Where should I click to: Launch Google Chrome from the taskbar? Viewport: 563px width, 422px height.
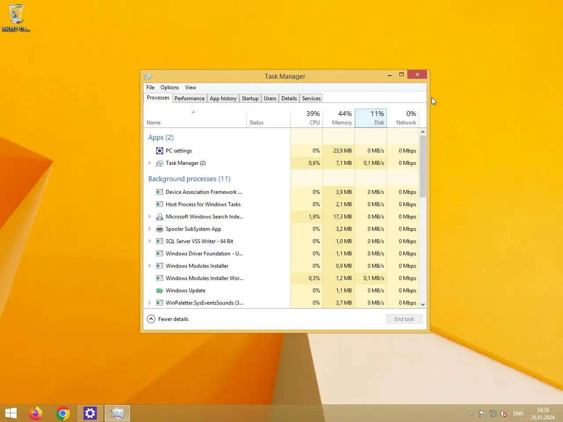pyautogui.click(x=63, y=413)
